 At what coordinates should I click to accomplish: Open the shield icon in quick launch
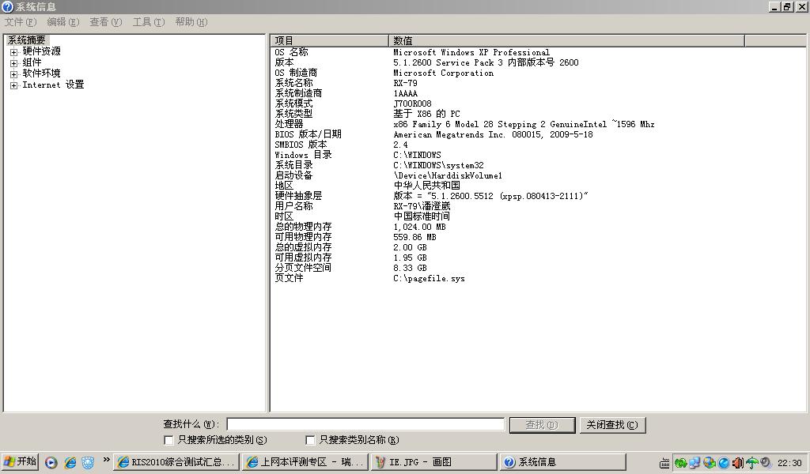[88, 462]
